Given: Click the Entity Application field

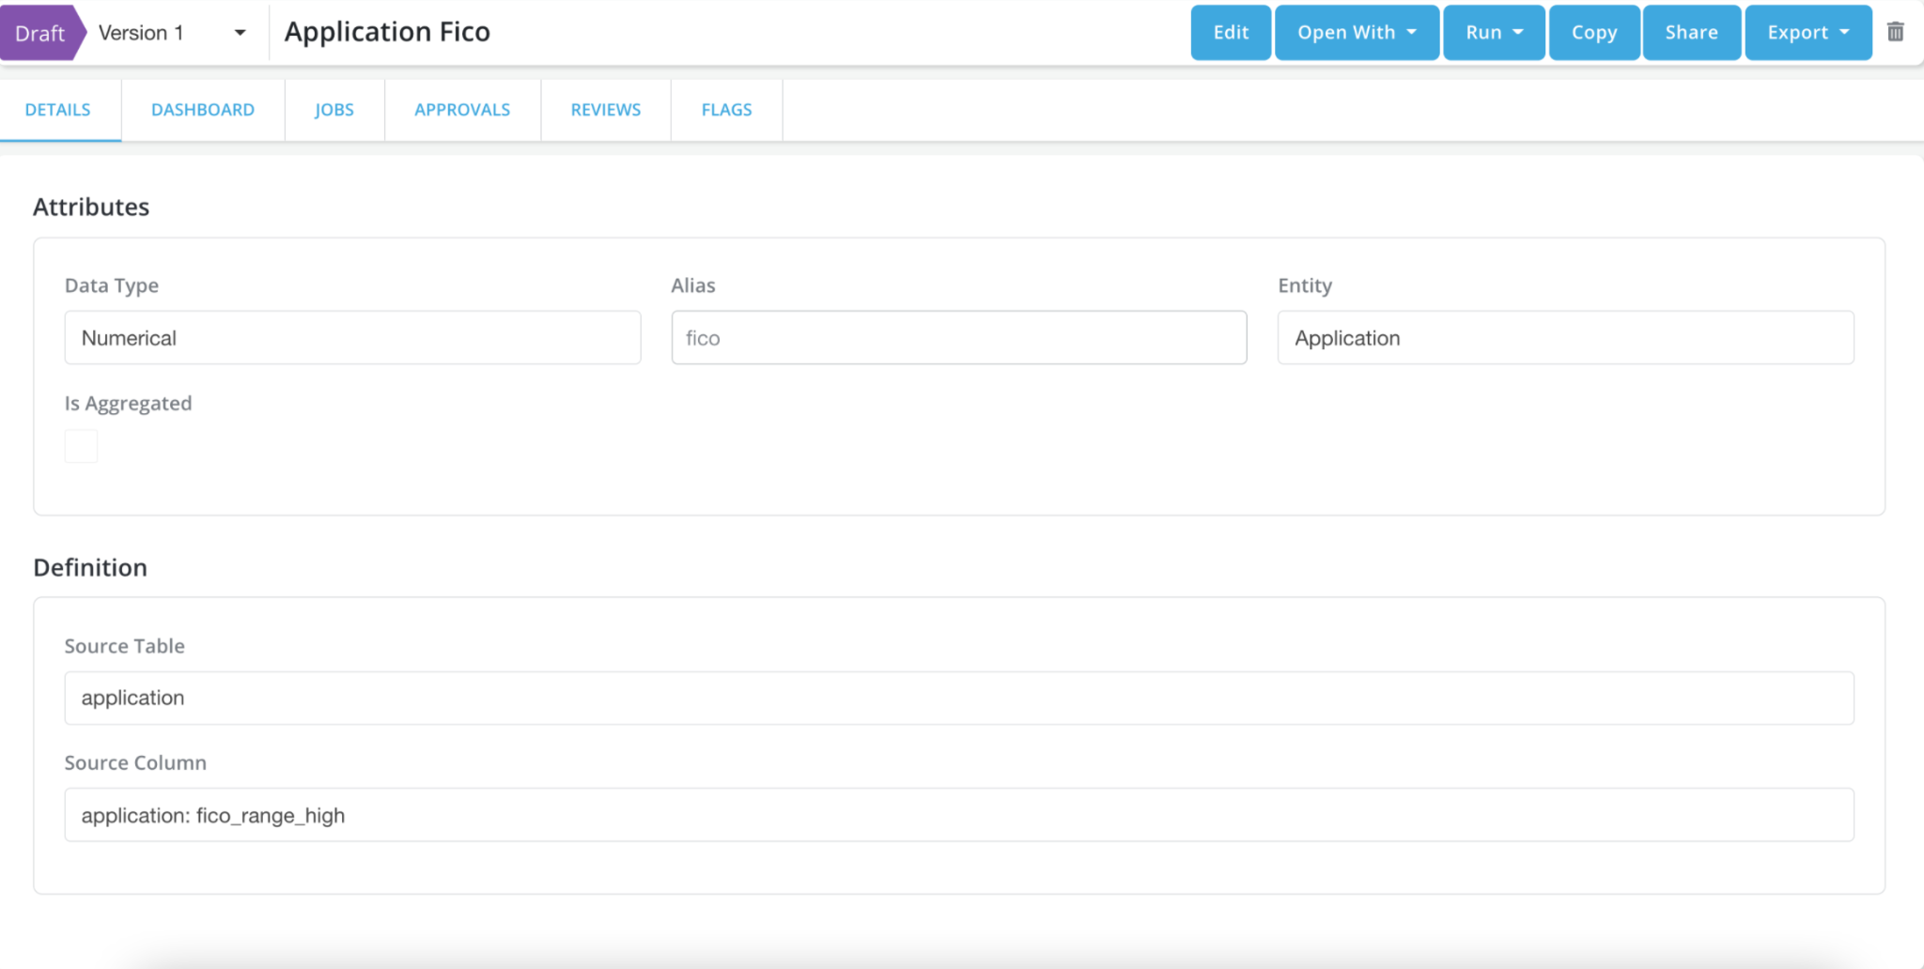Looking at the screenshot, I should pyautogui.click(x=1565, y=338).
